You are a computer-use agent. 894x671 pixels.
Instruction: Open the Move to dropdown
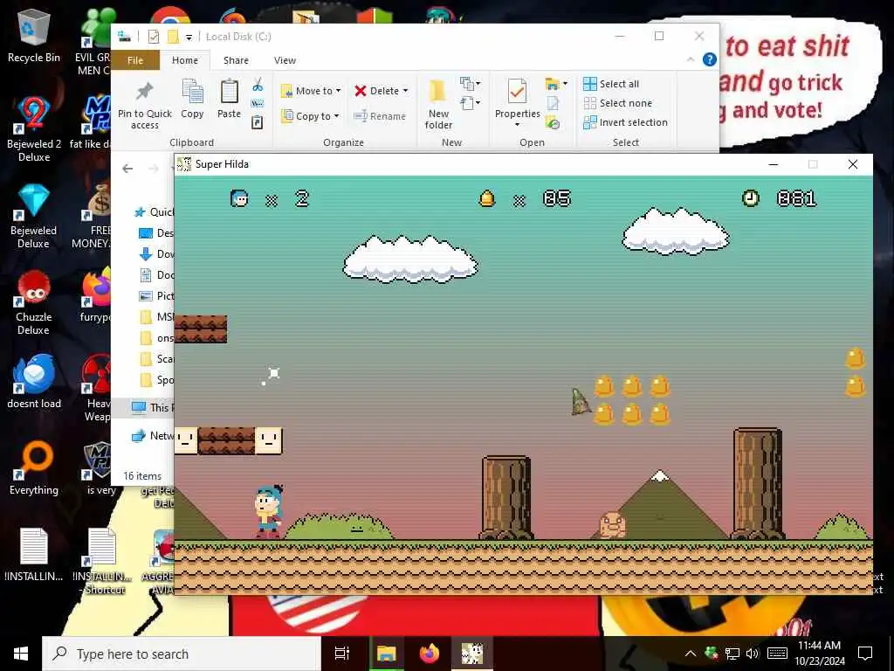pos(311,91)
